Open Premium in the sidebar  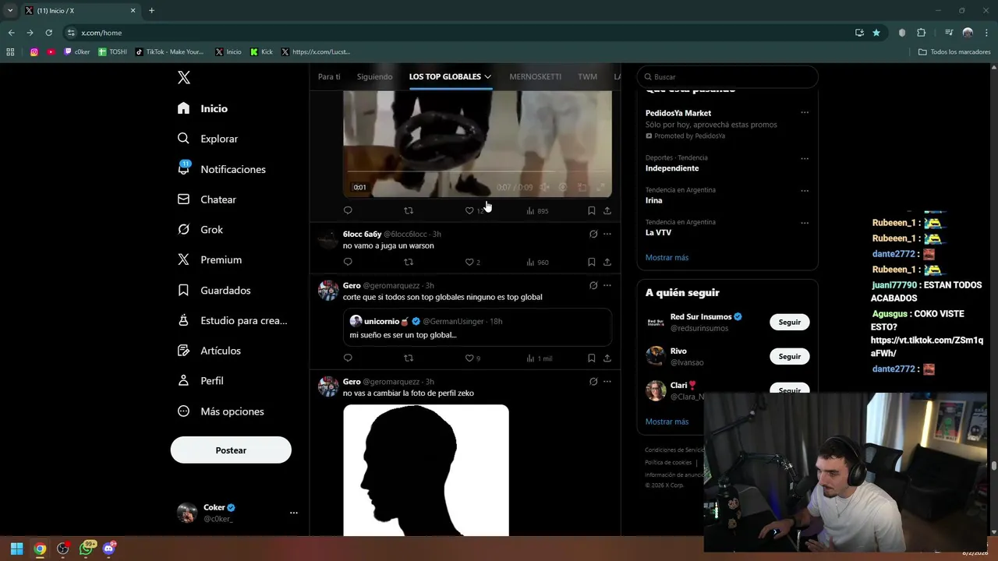pos(210,259)
